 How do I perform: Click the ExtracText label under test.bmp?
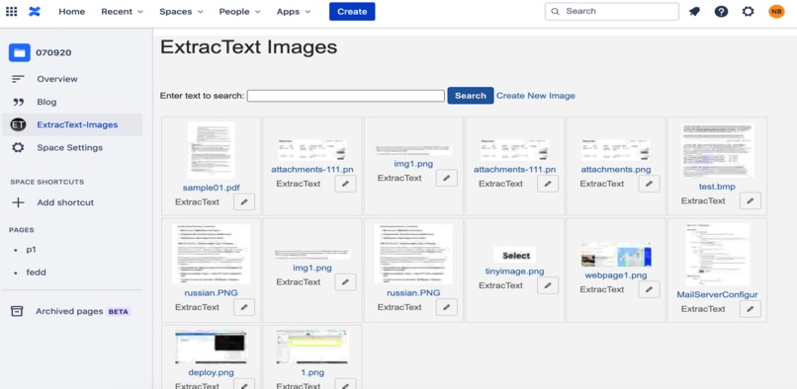tap(703, 201)
